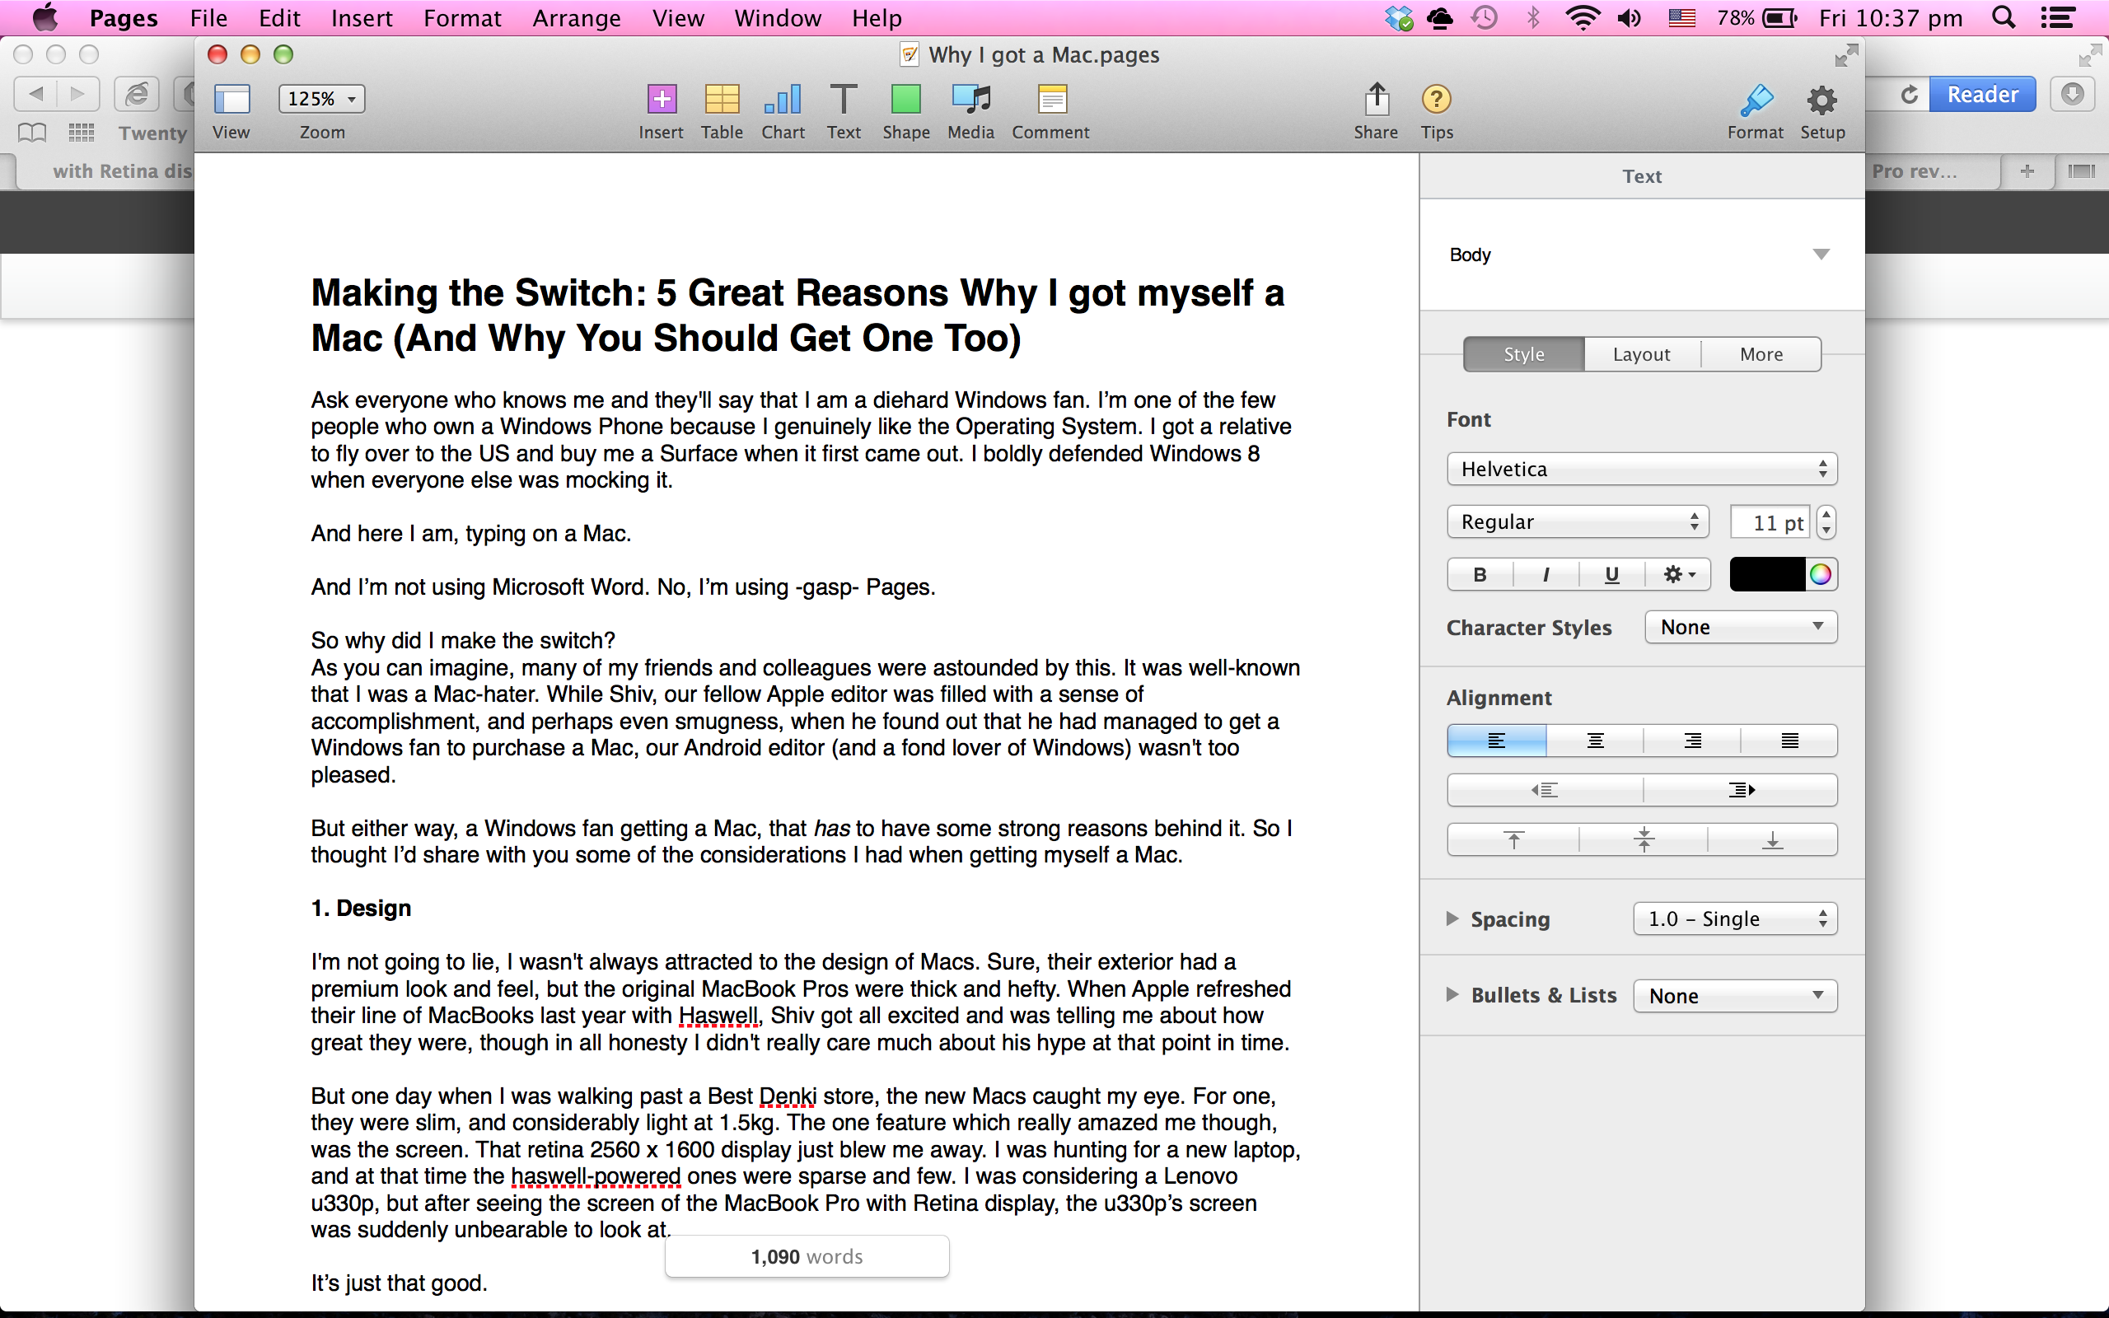This screenshot has height=1318, width=2109.
Task: Open Bullets & Lists None dropdown
Action: (1735, 995)
